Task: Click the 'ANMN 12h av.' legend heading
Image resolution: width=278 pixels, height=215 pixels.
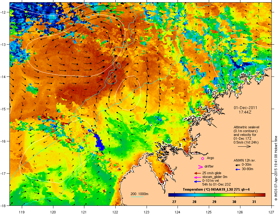Action: click(x=245, y=160)
